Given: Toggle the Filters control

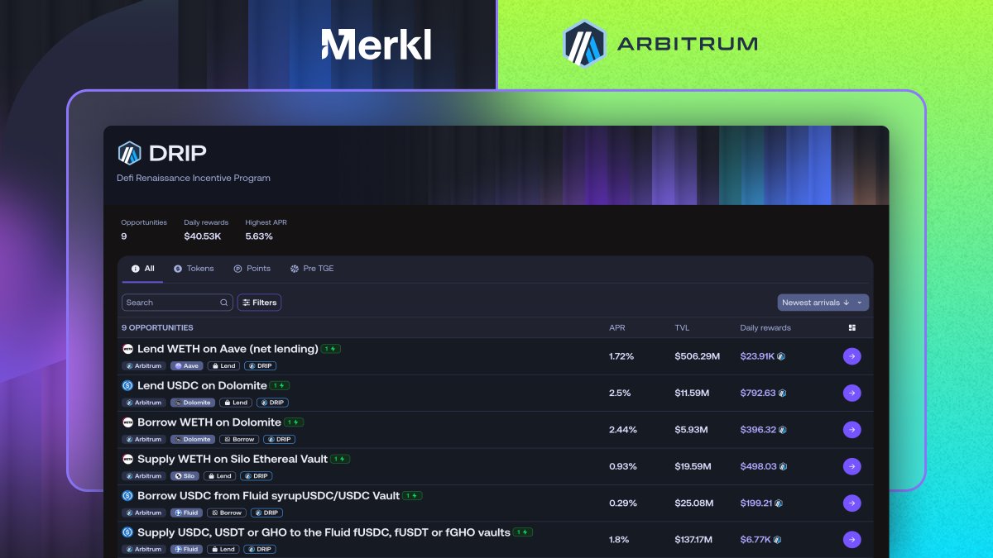Looking at the screenshot, I should [259, 302].
